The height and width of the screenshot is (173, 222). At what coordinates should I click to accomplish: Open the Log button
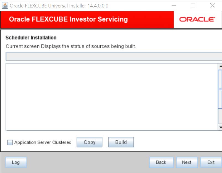pos(16,162)
